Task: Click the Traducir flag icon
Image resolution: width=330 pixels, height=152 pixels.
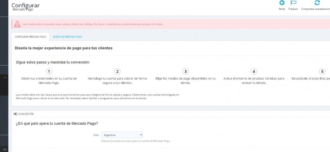Action: 293,3
